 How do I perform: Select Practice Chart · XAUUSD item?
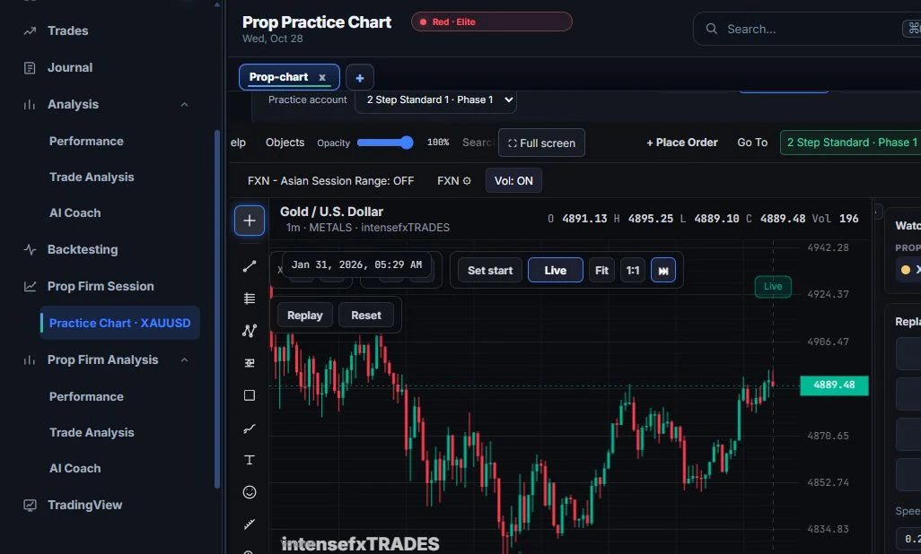[119, 323]
